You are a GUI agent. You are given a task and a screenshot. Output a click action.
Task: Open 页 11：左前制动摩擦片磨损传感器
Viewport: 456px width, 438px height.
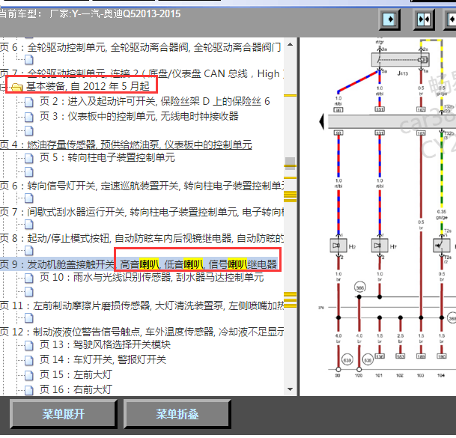(142, 305)
